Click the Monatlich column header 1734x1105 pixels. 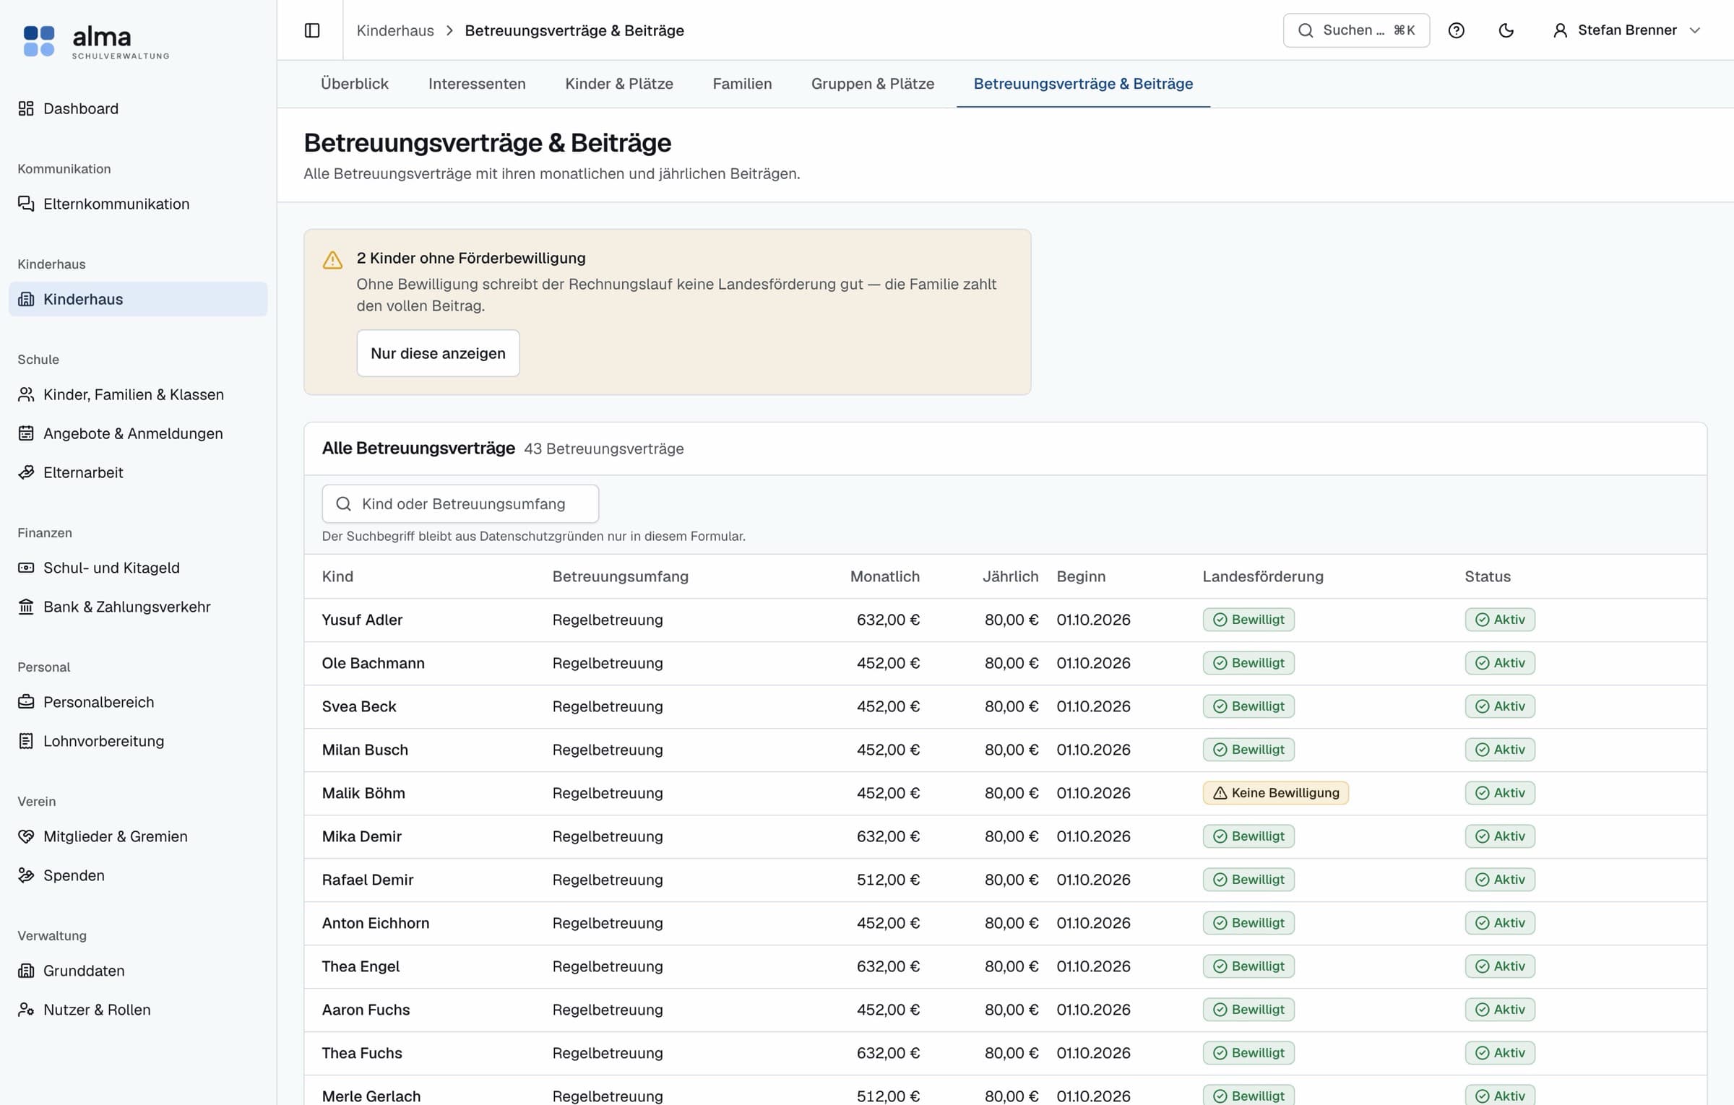(x=884, y=576)
